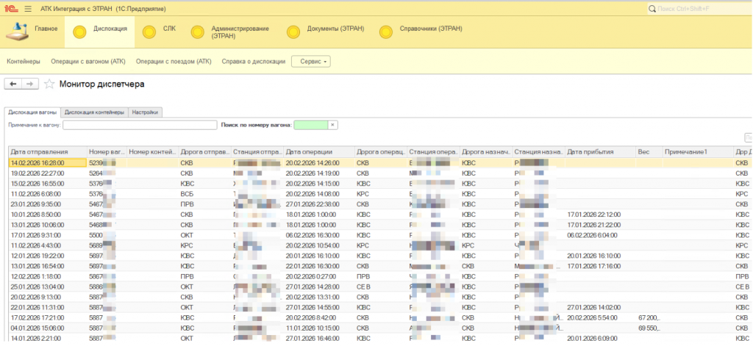Select row dated 12.02.2026 1:18:00
The height and width of the screenshot is (346, 753).
point(380,276)
